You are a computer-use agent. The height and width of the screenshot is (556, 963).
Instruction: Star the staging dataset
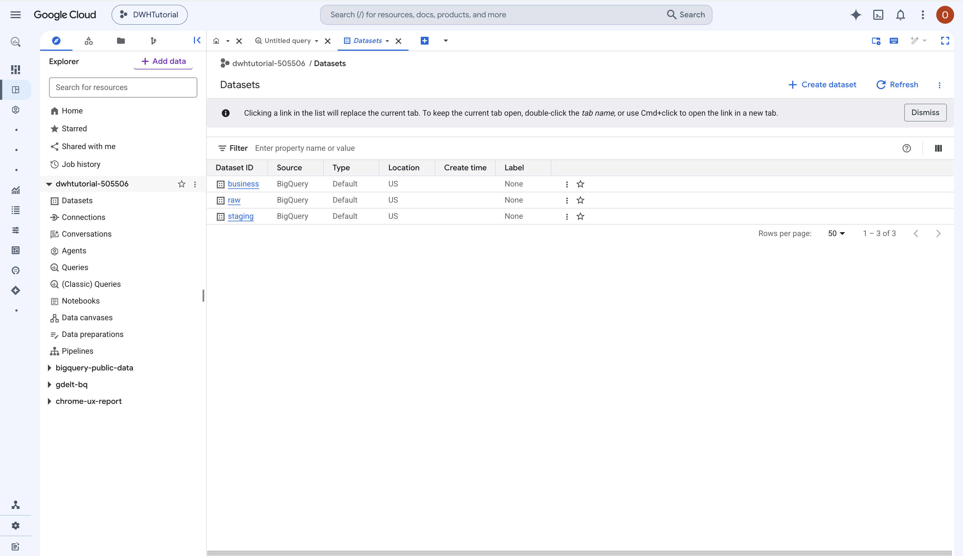[580, 217]
